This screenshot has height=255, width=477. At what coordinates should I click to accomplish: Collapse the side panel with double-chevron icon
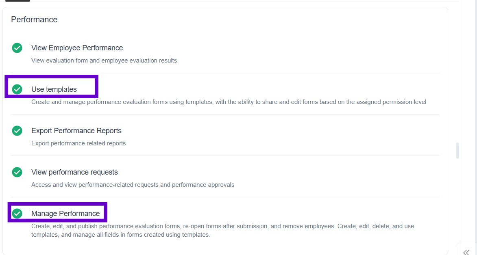coord(466,252)
